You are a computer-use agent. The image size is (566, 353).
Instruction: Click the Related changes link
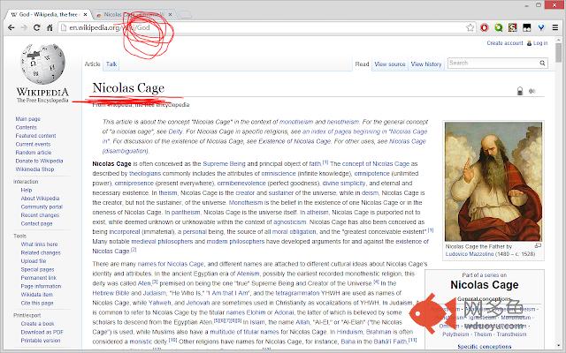[x=41, y=252]
